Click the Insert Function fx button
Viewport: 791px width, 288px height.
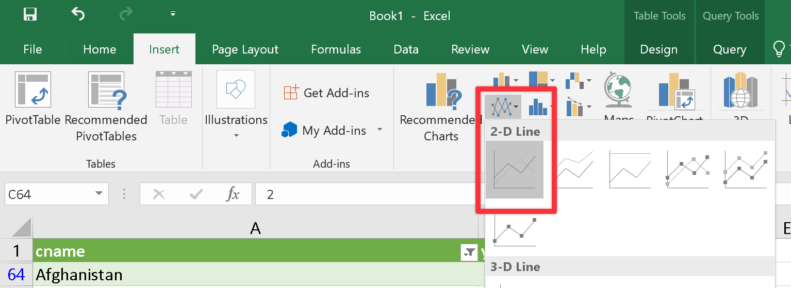233,194
